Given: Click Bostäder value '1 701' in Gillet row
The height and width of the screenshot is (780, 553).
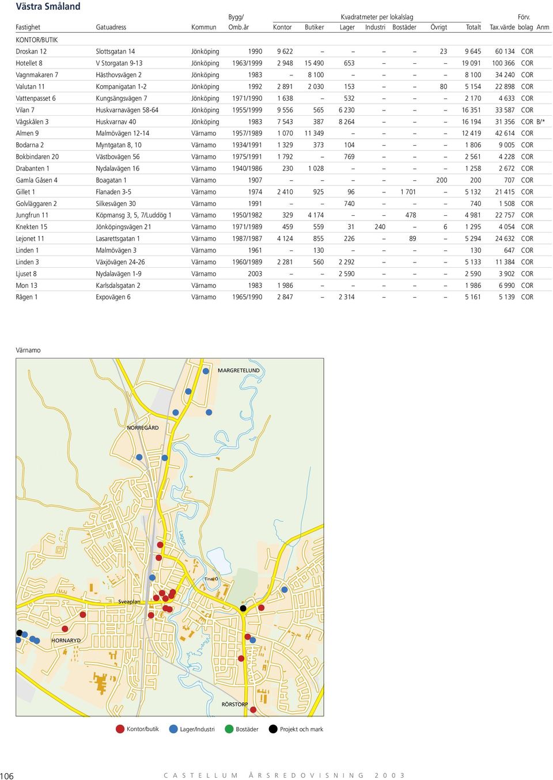Looking at the screenshot, I should [408, 192].
